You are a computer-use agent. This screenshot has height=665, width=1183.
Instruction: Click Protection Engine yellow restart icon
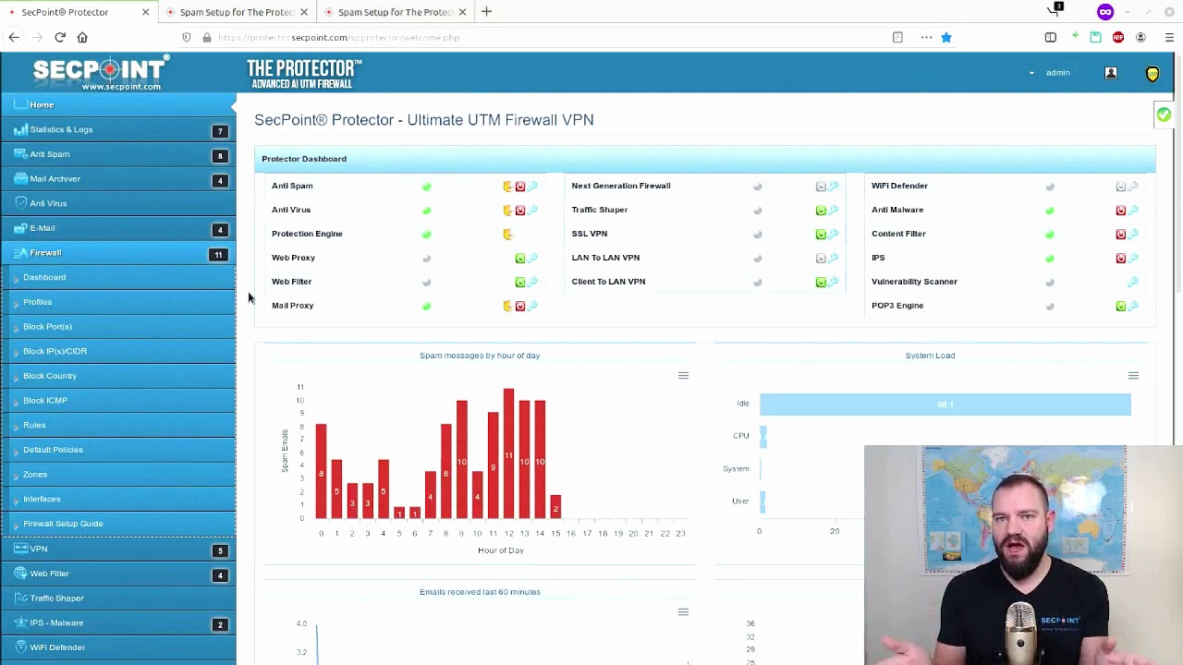pos(507,235)
